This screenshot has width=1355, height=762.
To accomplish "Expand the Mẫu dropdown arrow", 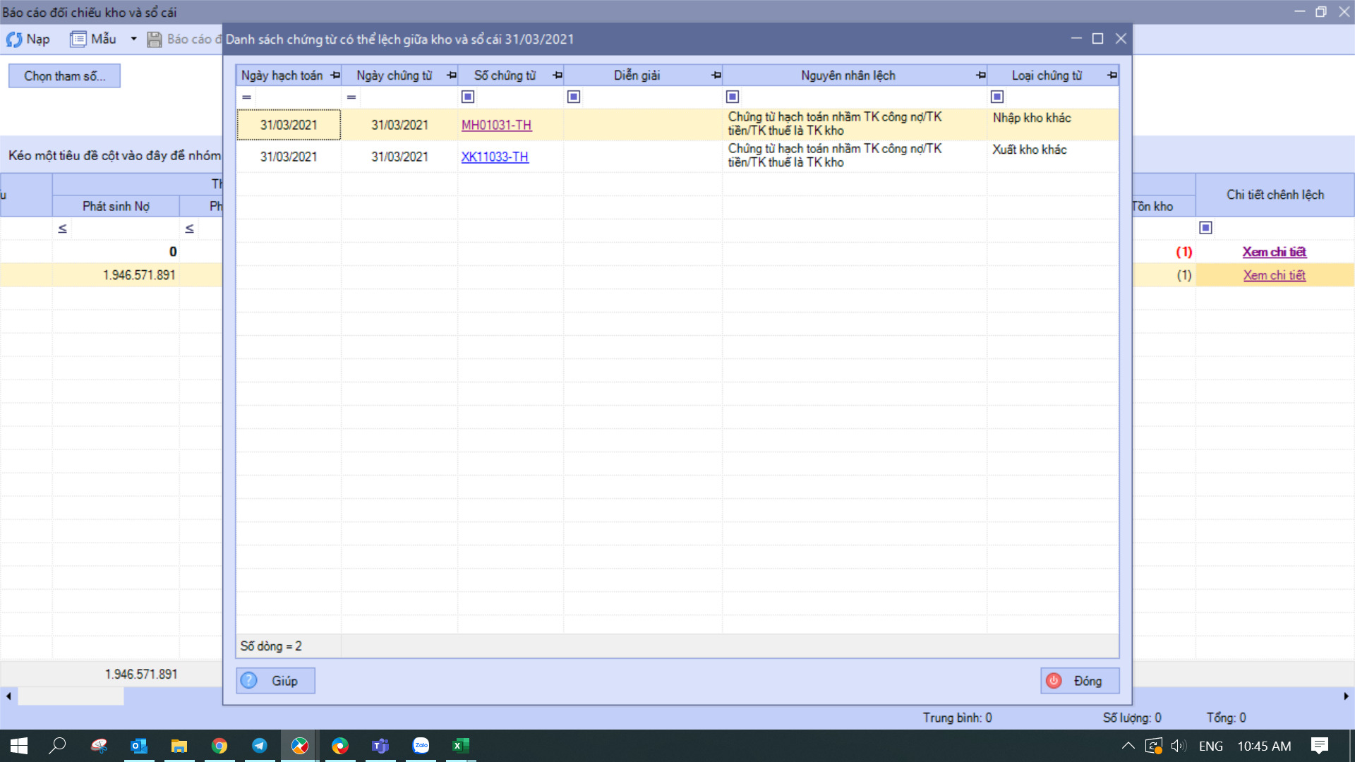I will coord(133,40).
